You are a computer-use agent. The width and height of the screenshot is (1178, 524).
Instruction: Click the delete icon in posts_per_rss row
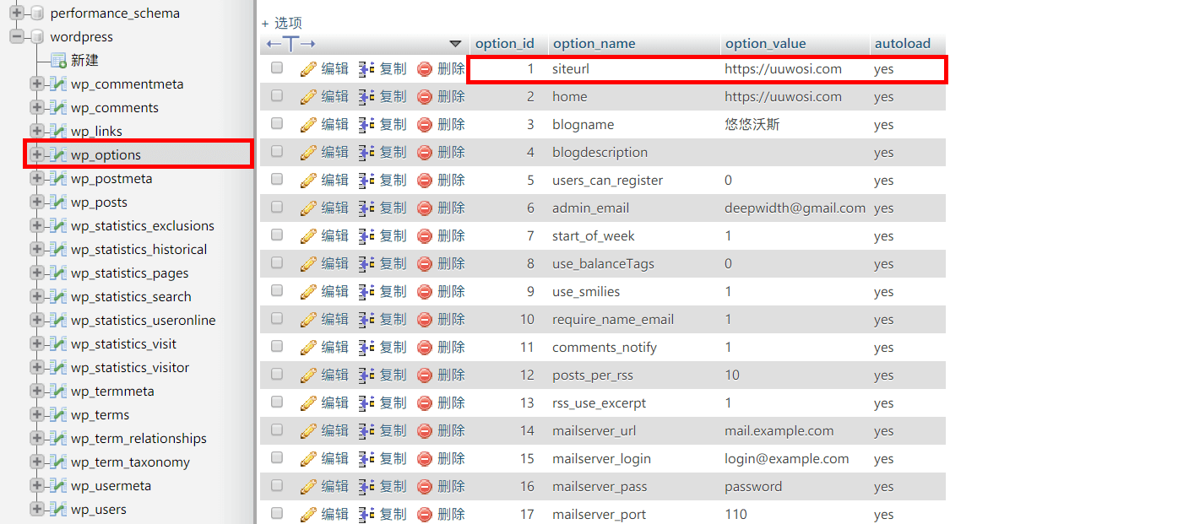coord(425,375)
